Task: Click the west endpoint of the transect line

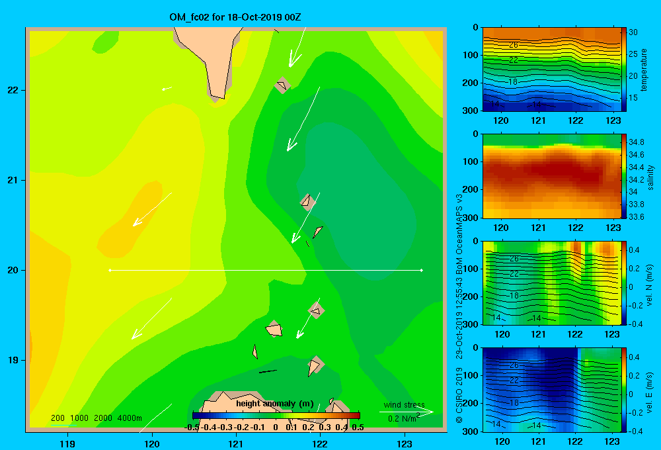Action: tap(110, 270)
